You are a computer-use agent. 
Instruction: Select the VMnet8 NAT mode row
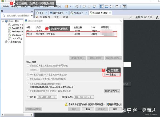(71, 34)
